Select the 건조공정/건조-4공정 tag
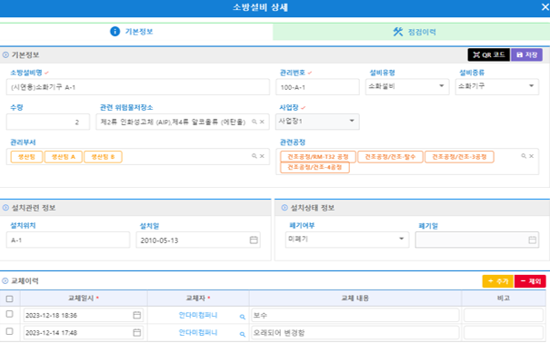550x343 pixels. click(x=315, y=167)
